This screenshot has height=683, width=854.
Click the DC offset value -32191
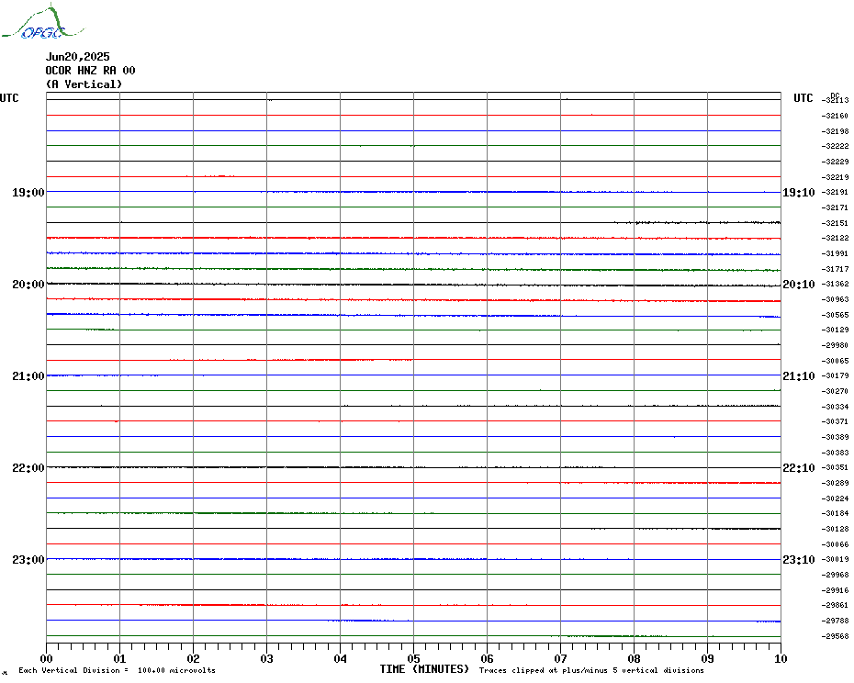[x=835, y=192]
